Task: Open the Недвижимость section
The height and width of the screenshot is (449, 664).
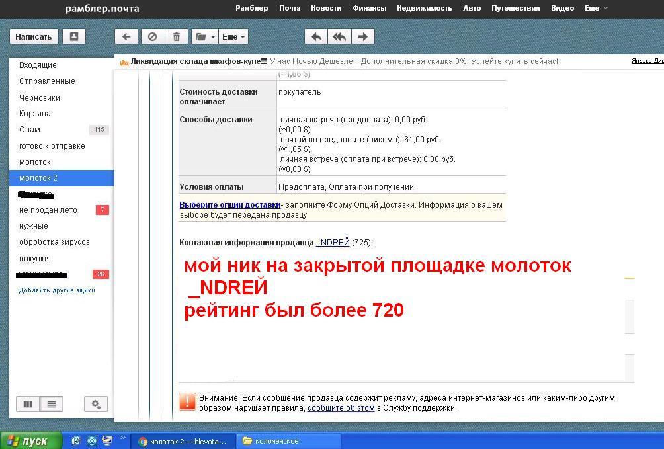Action: click(425, 8)
